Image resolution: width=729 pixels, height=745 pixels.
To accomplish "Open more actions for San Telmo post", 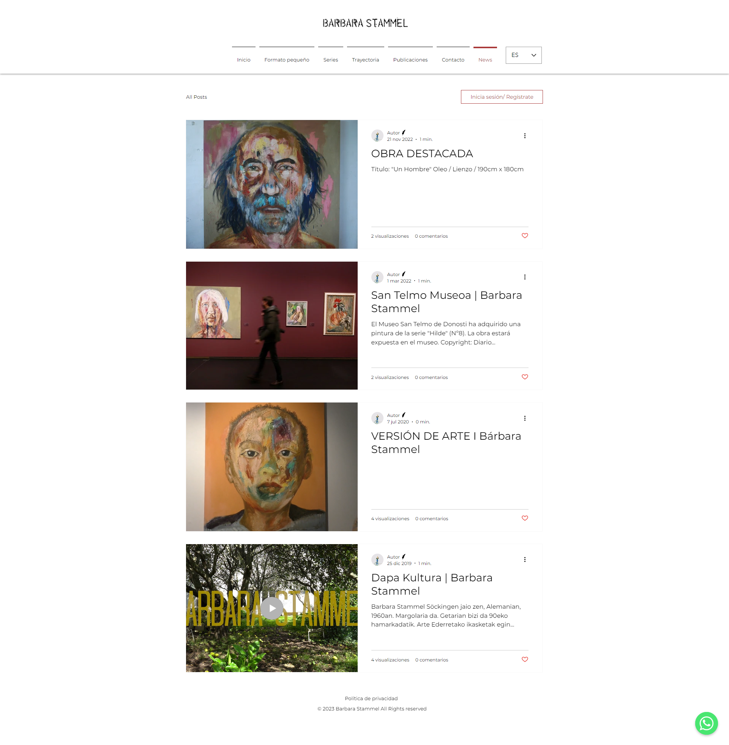I will (x=525, y=277).
